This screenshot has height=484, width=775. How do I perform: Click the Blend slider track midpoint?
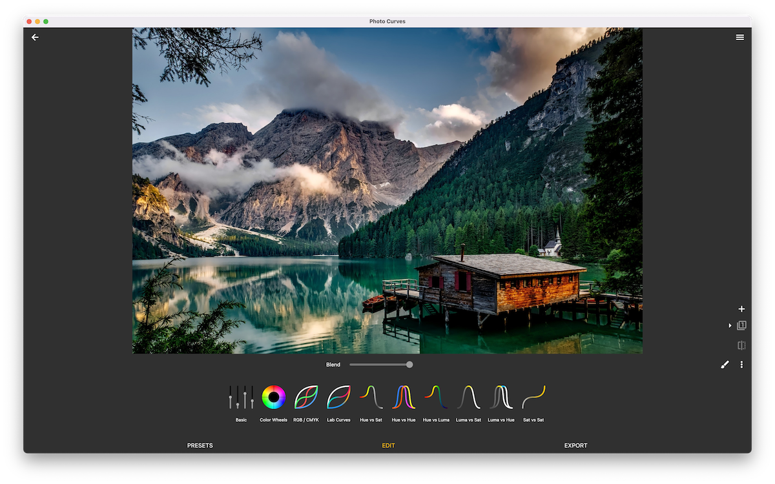tap(380, 365)
